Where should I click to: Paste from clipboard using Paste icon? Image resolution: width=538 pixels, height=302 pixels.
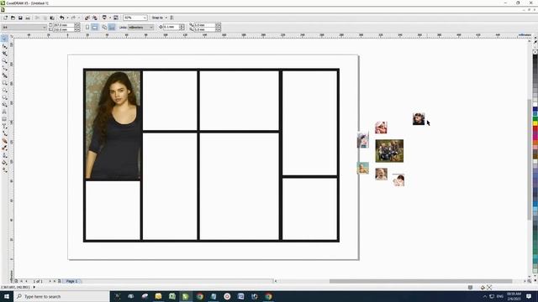[x=52, y=18]
